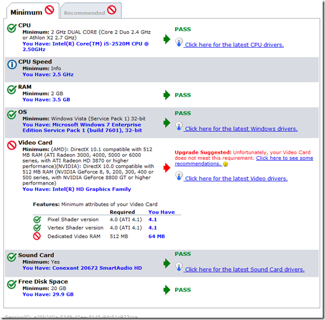325x320 pixels.
Task: Open the latest CPU drivers link
Action: tap(234, 45)
